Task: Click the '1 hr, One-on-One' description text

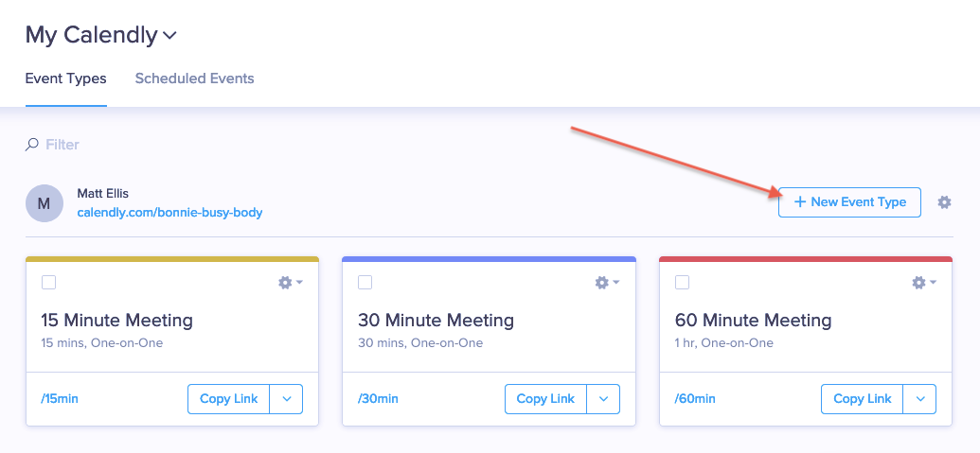Action: click(x=724, y=343)
